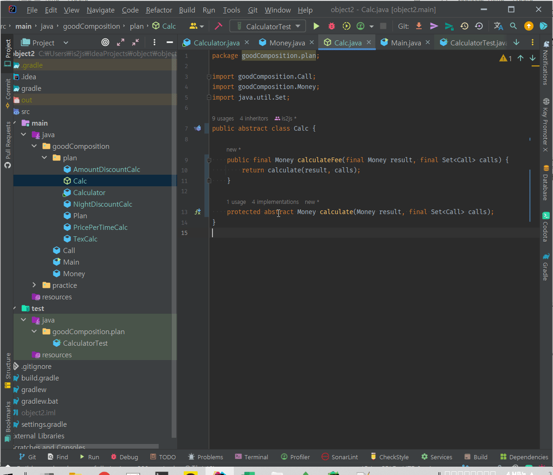Collapse all in Project tree
The width and height of the screenshot is (553, 475).
pyautogui.click(x=135, y=43)
